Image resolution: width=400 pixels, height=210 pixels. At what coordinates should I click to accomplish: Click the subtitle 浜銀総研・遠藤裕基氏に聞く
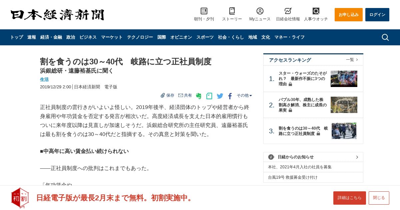77,71
